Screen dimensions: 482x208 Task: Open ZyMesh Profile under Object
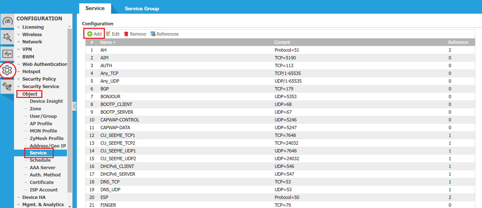click(46, 138)
